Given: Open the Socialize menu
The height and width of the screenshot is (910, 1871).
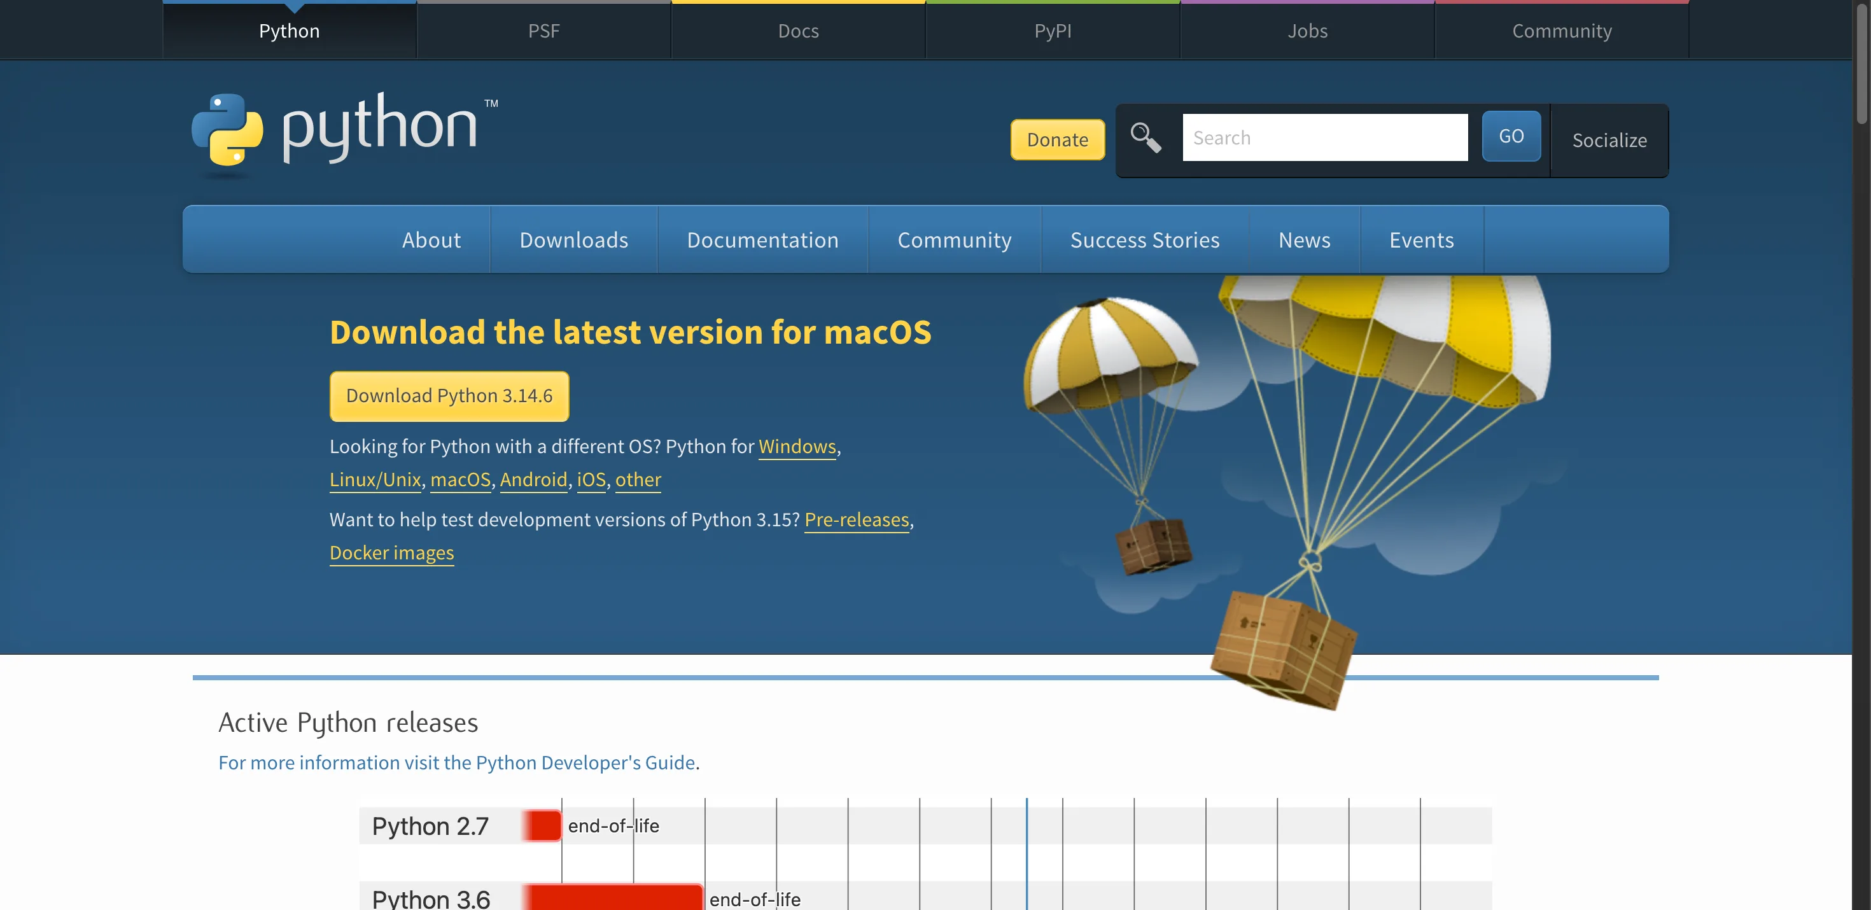Looking at the screenshot, I should pyautogui.click(x=1609, y=140).
